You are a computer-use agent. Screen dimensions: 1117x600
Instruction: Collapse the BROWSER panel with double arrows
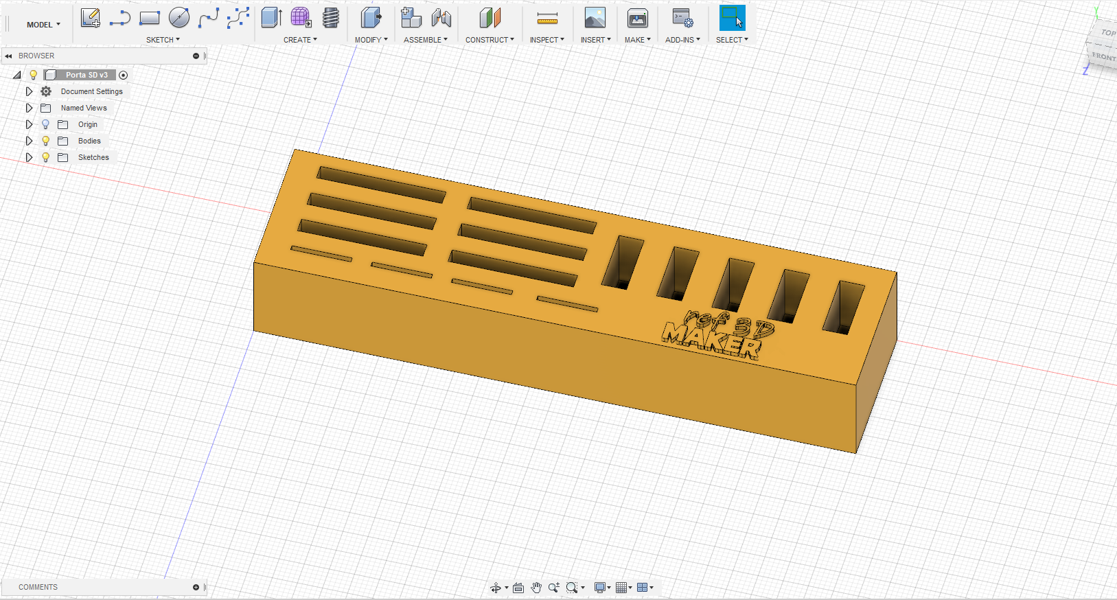click(8, 56)
